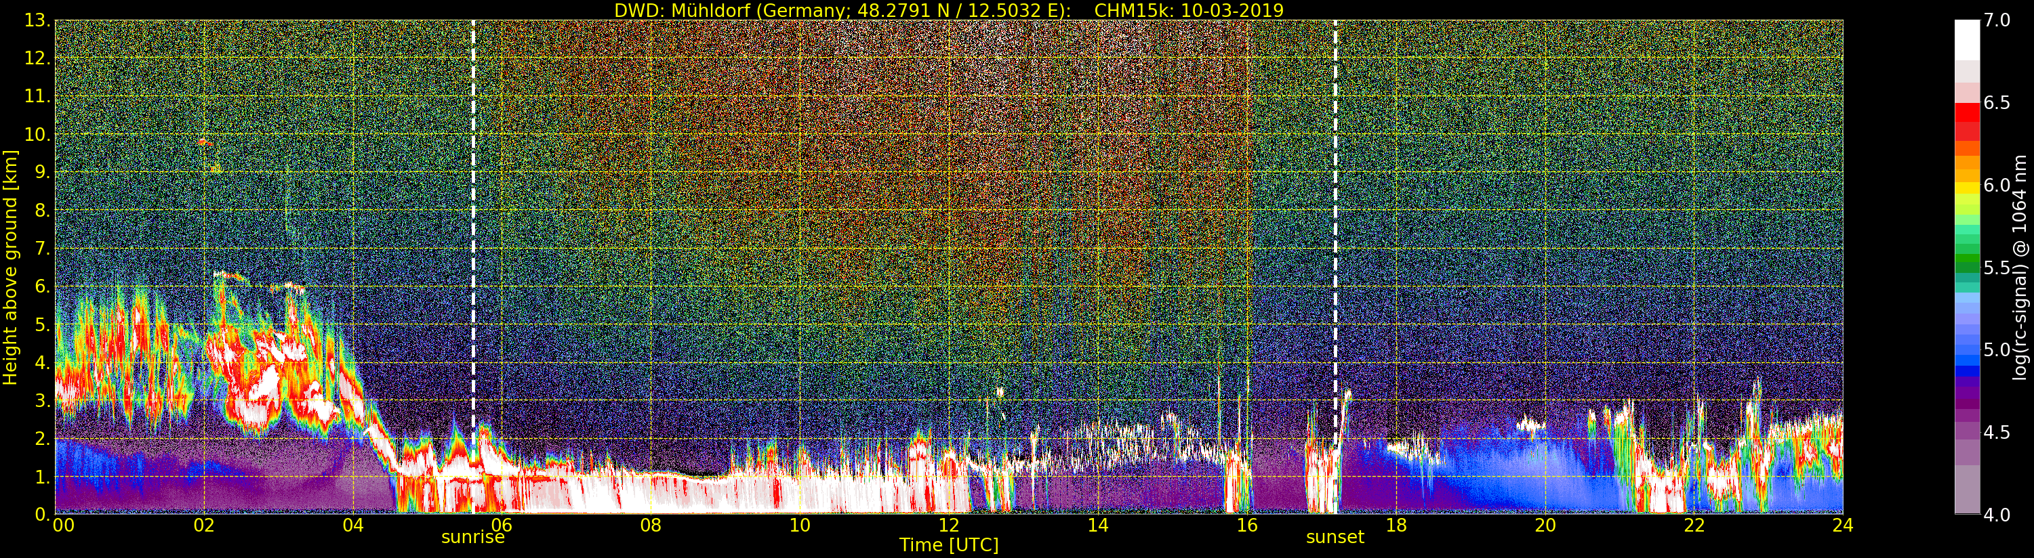The image size is (2034, 558).
Task: Click the plot title DWD: Mühldorf CHM15k
Action: click(948, 10)
